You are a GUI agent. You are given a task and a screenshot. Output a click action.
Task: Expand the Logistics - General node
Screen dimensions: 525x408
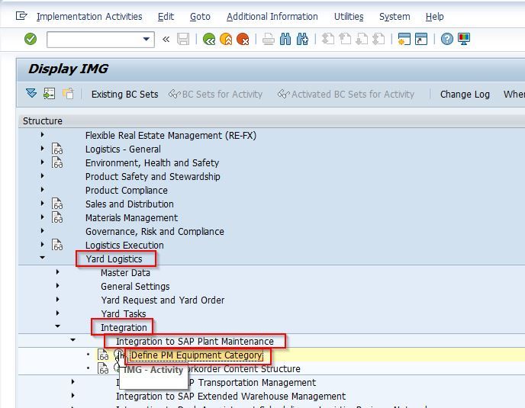[x=42, y=148]
